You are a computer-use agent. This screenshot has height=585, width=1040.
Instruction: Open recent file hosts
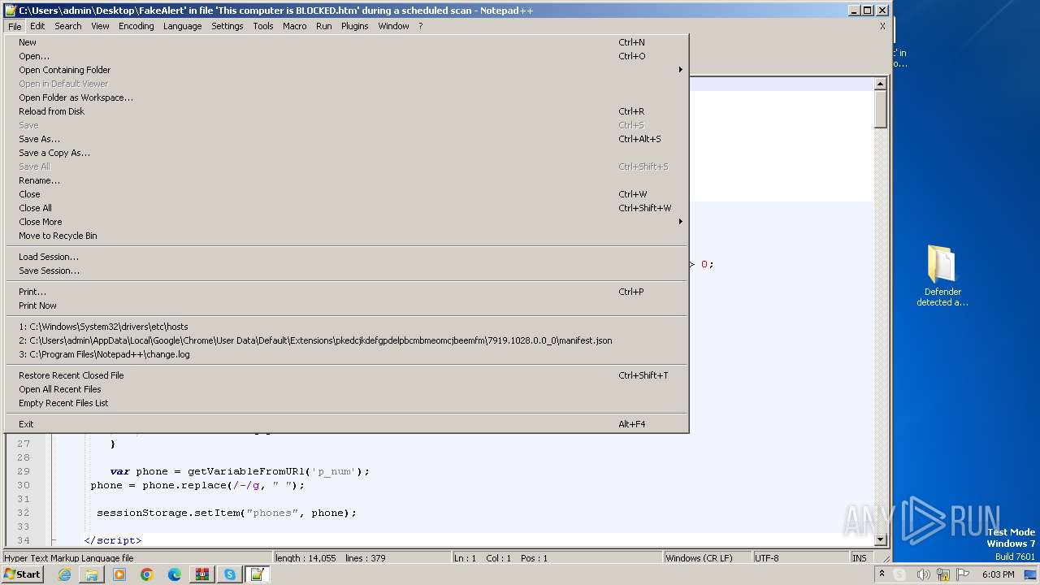point(347,327)
